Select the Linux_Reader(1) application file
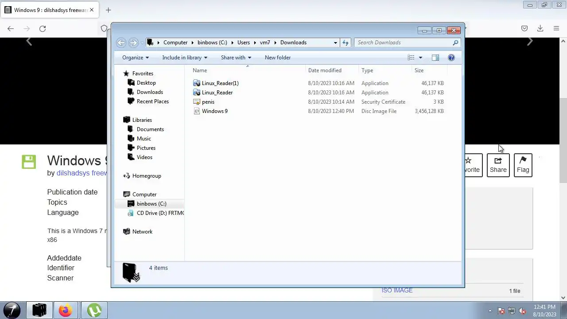Image resolution: width=567 pixels, height=319 pixels. 220,83
